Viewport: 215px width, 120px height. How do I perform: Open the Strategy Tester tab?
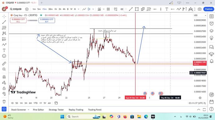pos(56,110)
